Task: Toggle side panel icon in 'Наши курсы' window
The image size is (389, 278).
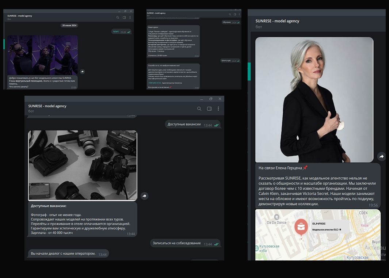Action: point(235,14)
